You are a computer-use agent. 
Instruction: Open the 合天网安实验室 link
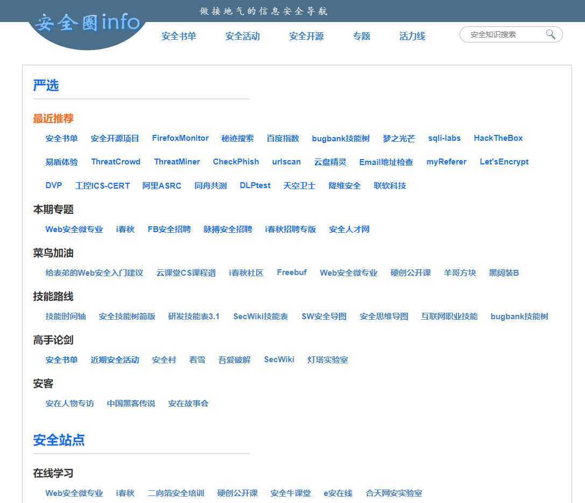tap(394, 493)
